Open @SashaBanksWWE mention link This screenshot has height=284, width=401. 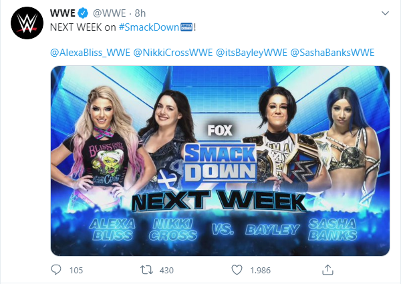coord(332,53)
